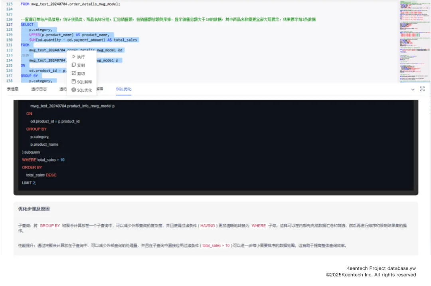The height and width of the screenshot is (286, 431).
Task: Click line number 127 in the gutter
Action: (10, 24)
